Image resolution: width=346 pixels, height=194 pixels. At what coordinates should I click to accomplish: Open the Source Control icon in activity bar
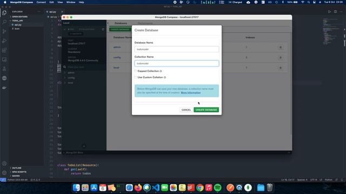[4, 31]
